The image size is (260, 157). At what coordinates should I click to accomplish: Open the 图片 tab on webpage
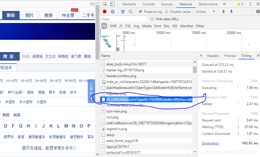tap(29, 15)
